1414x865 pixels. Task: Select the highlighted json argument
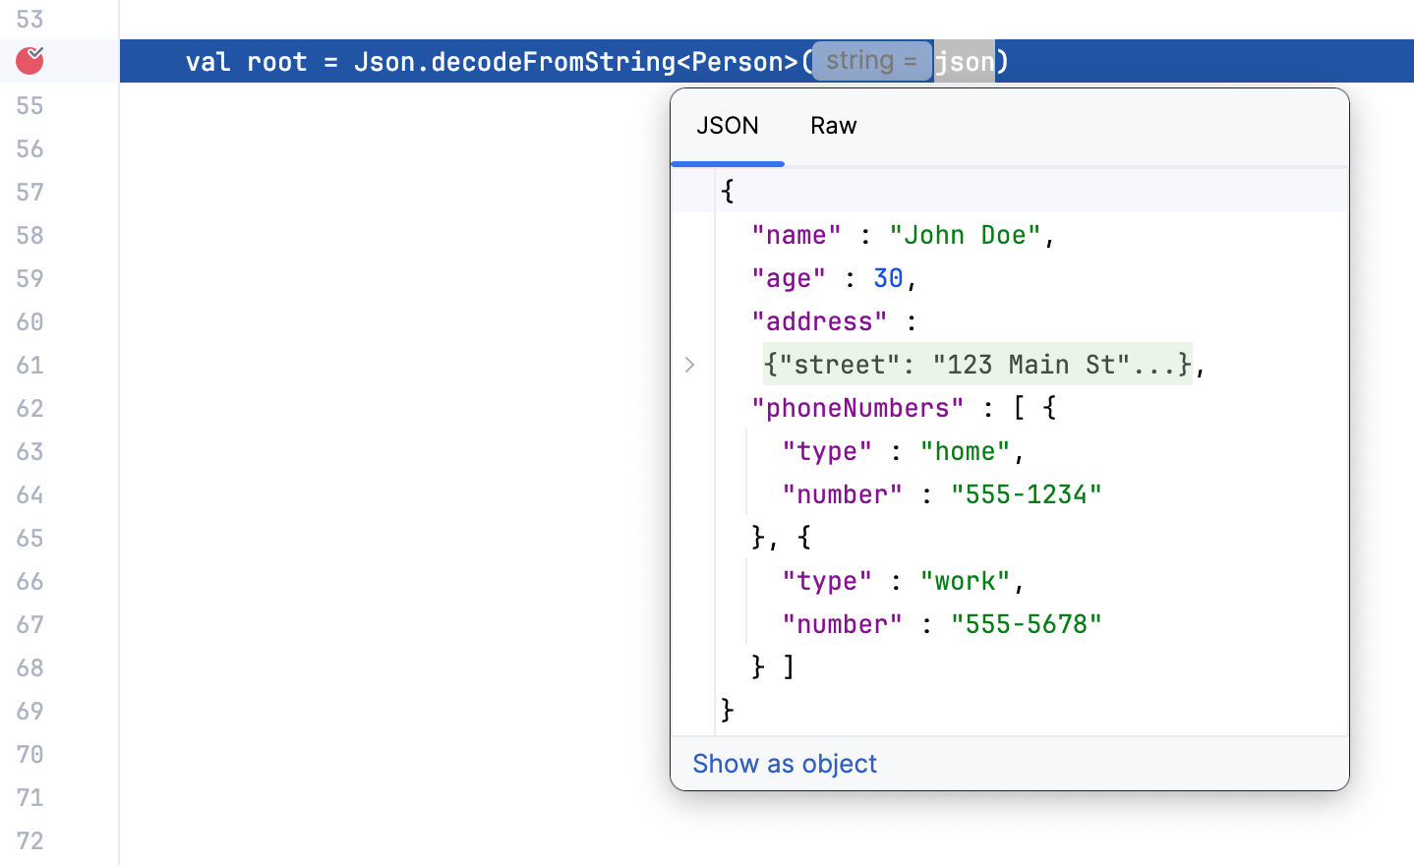coord(965,61)
